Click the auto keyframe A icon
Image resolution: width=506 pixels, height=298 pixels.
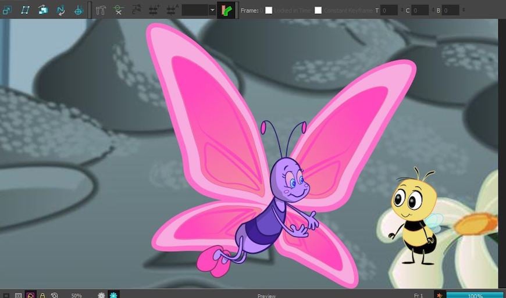click(x=172, y=10)
